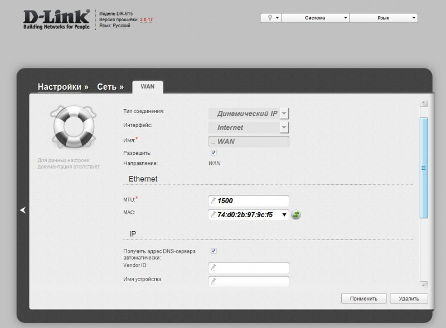This screenshot has width=446, height=328.
Task: Open the Интерфейс dropdown
Action: (284, 128)
